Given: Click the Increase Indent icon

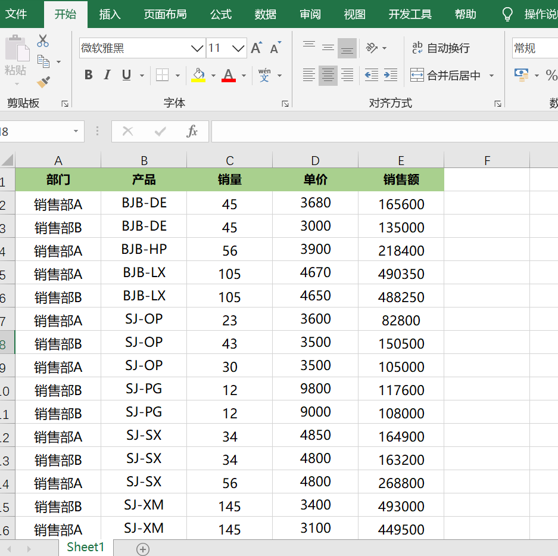Looking at the screenshot, I should [391, 75].
